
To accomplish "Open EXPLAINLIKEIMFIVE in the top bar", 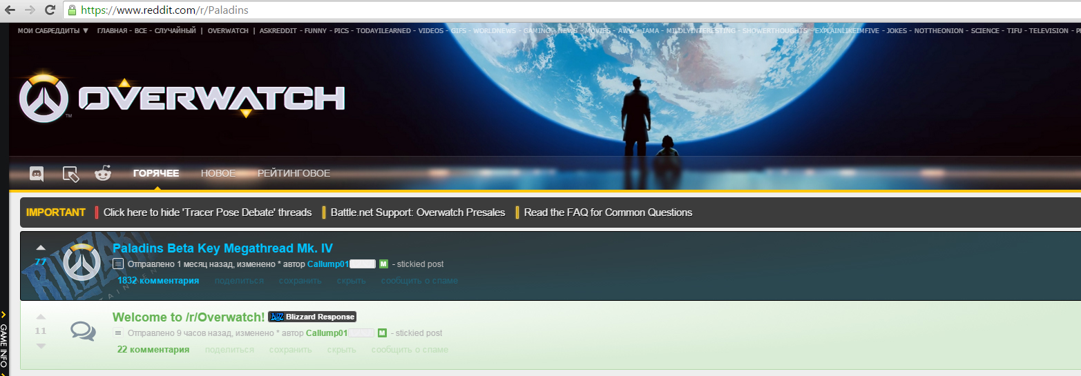I will (x=847, y=30).
